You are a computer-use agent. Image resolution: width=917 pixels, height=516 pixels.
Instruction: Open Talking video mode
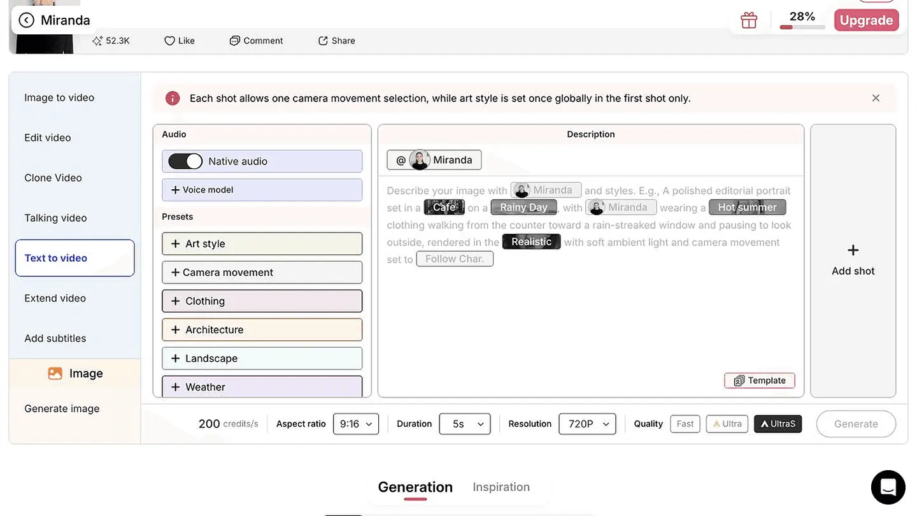(55, 218)
